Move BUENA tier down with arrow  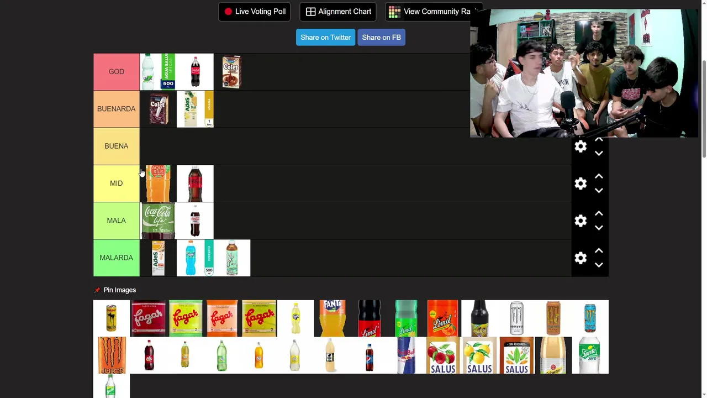point(599,153)
